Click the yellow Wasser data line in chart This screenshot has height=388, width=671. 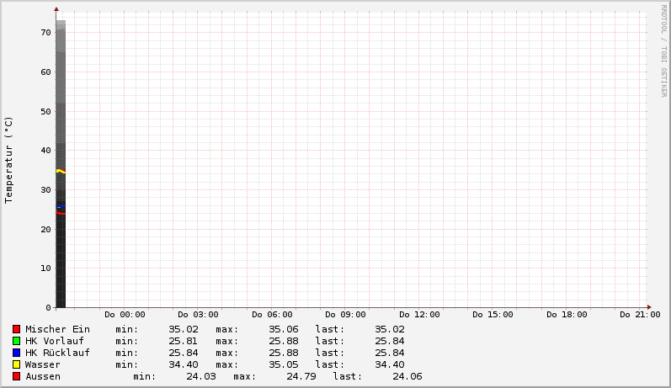coord(61,171)
